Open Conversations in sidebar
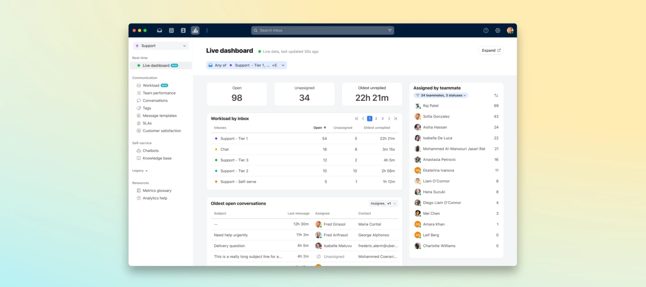Image resolution: width=646 pixels, height=287 pixels. point(152,100)
